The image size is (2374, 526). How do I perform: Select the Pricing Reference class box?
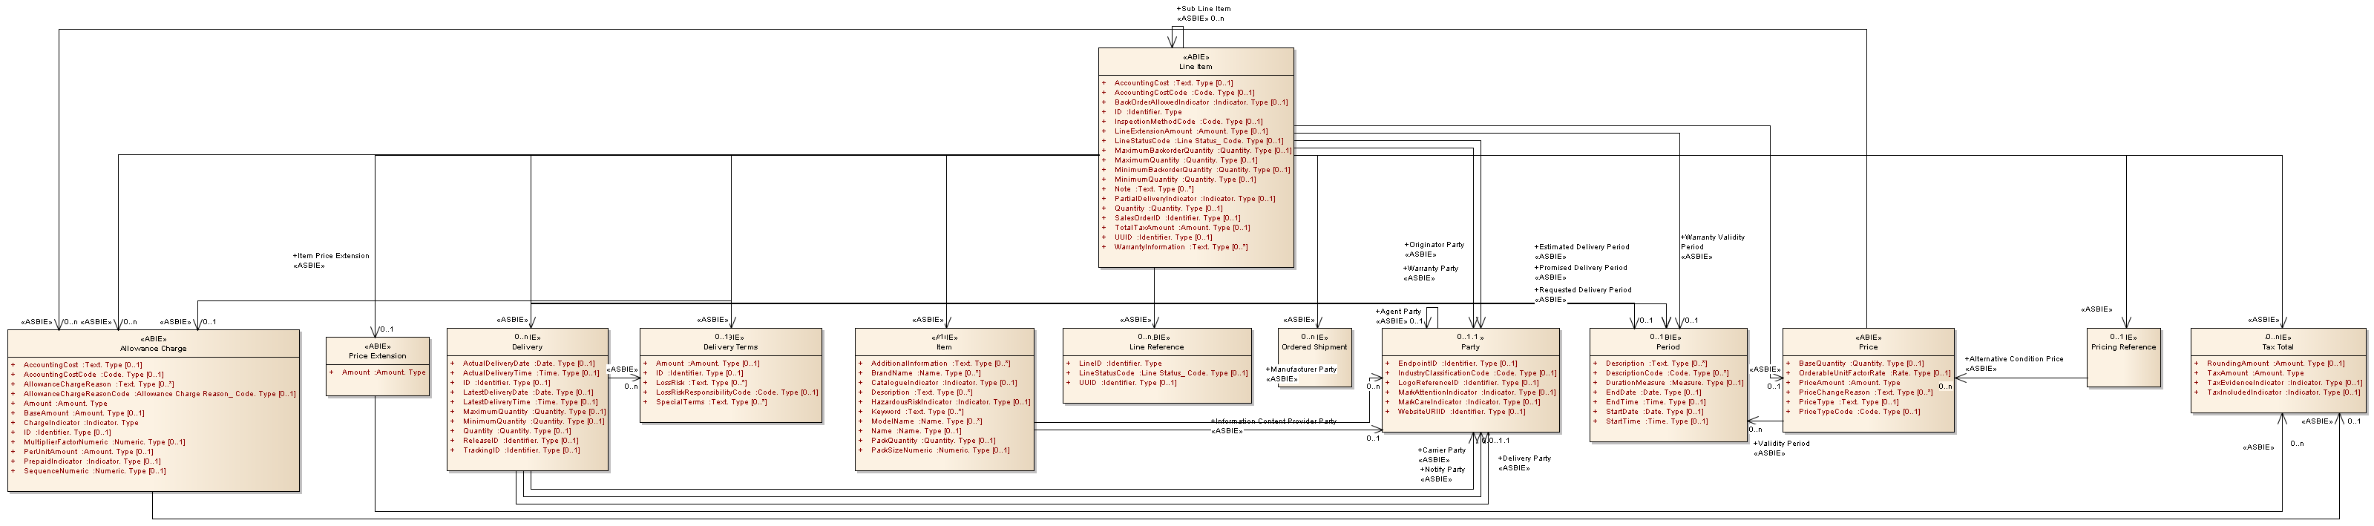pos(2122,347)
